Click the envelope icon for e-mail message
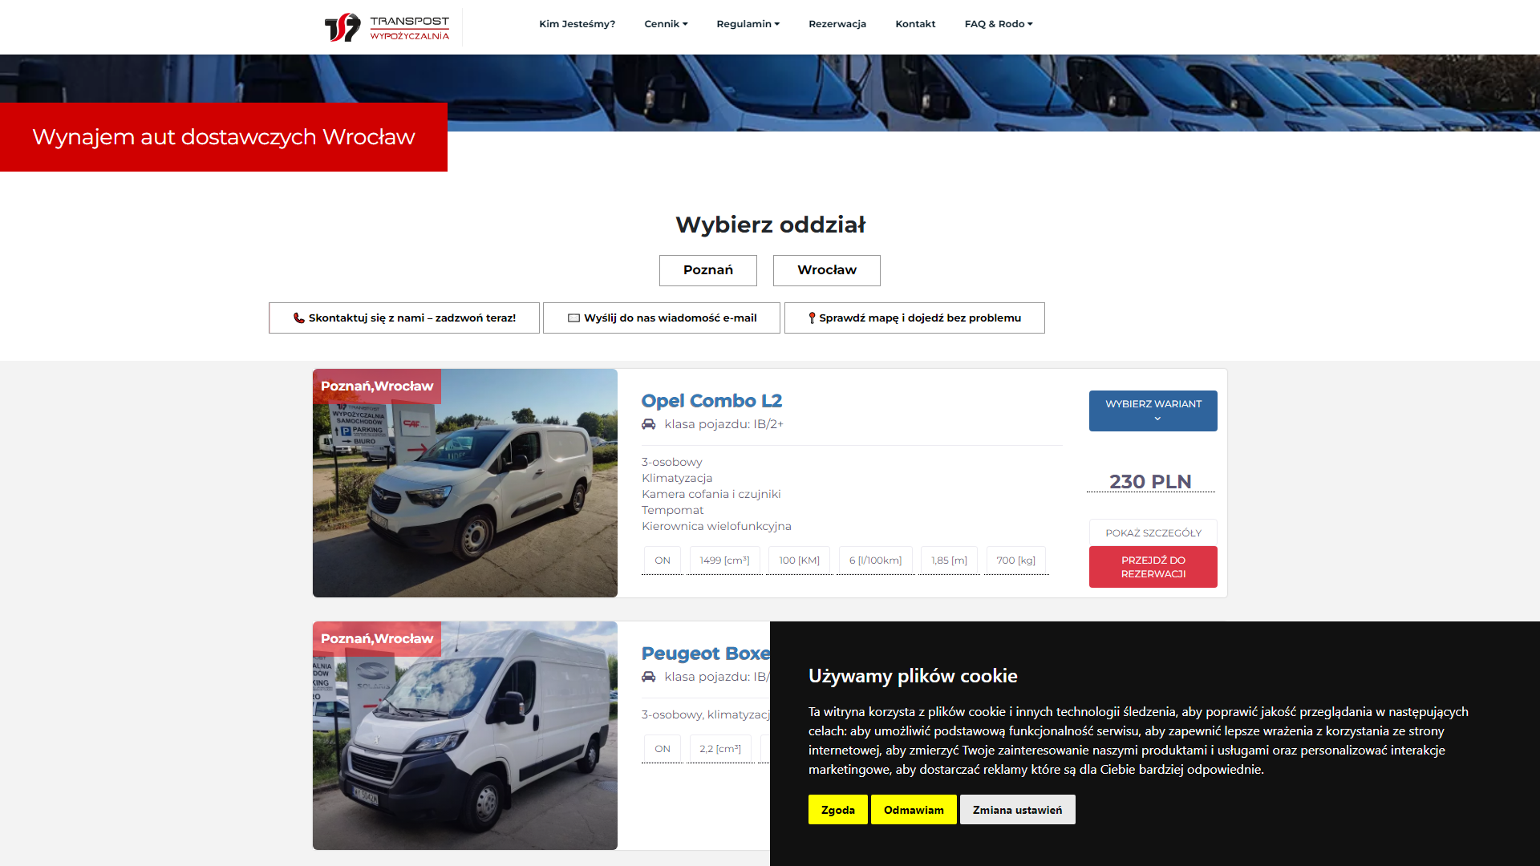Viewport: 1540px width, 866px height. (x=573, y=318)
